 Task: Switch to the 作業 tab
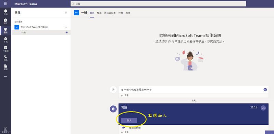point(121,13)
